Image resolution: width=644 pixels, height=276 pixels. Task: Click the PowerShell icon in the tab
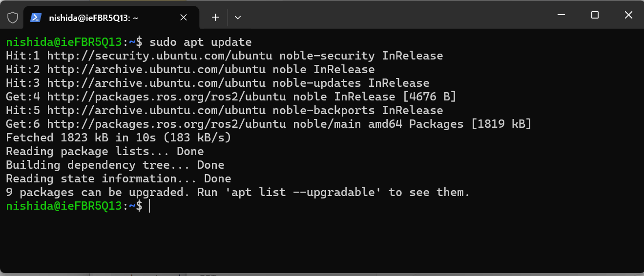coord(36,18)
